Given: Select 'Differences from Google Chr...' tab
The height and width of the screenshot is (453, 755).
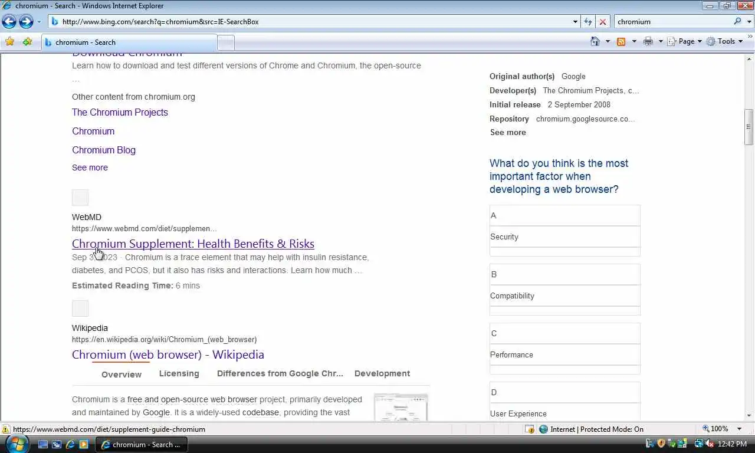Looking at the screenshot, I should [280, 373].
